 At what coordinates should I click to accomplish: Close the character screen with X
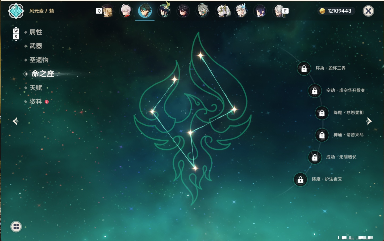(368, 11)
